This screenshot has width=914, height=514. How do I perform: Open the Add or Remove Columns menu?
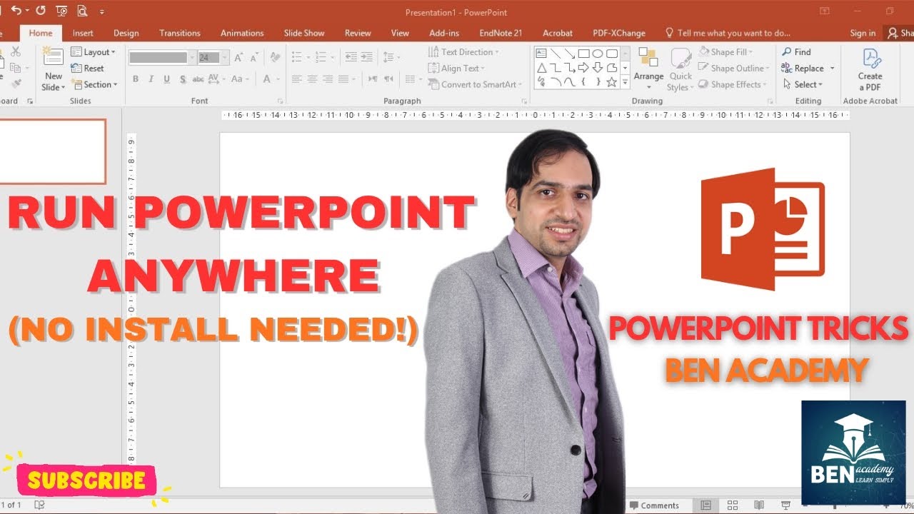tap(413, 79)
